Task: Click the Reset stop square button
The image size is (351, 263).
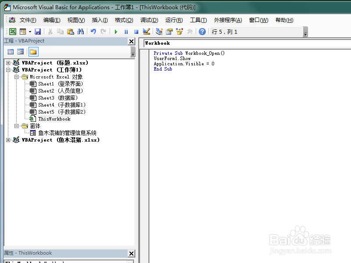Action: [136, 32]
